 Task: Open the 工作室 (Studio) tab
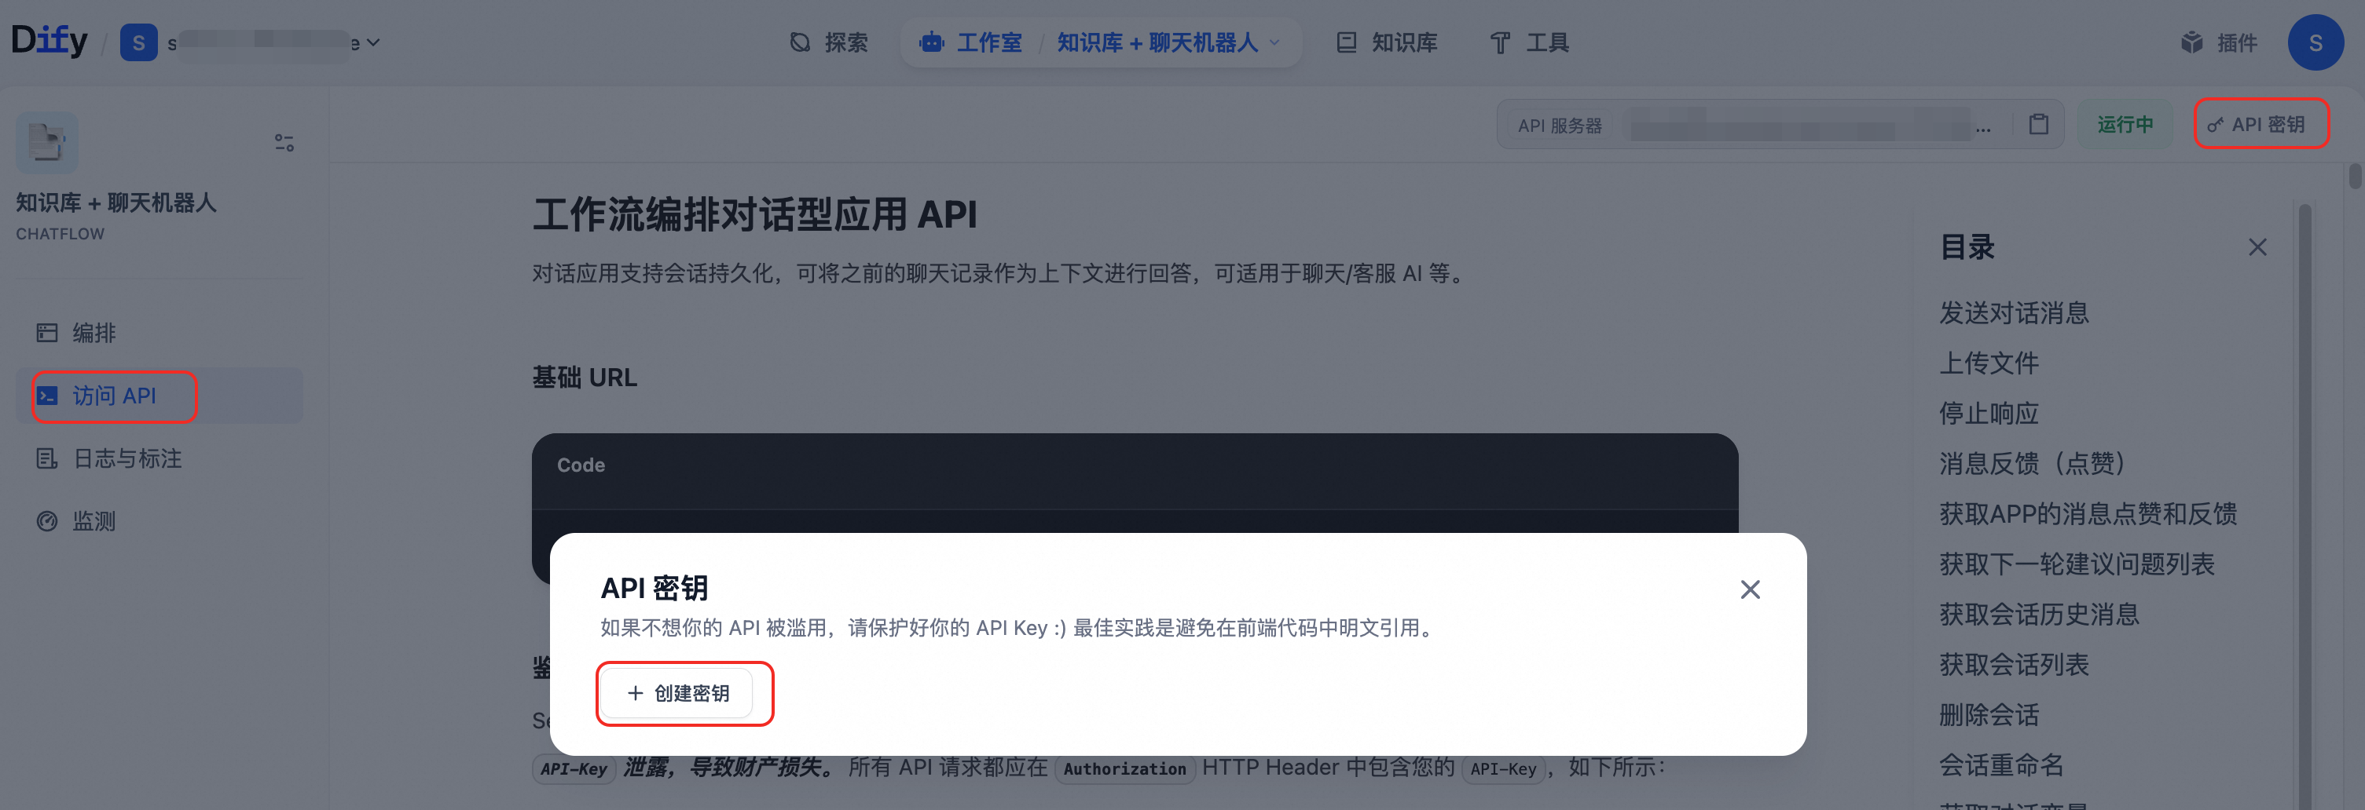pyautogui.click(x=970, y=42)
